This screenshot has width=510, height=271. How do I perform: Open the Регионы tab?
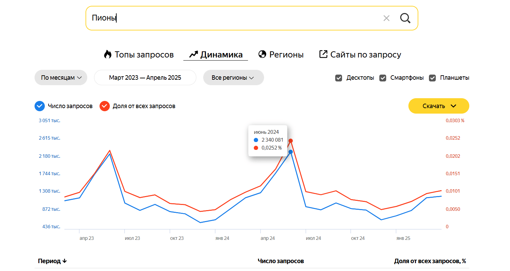pos(286,55)
